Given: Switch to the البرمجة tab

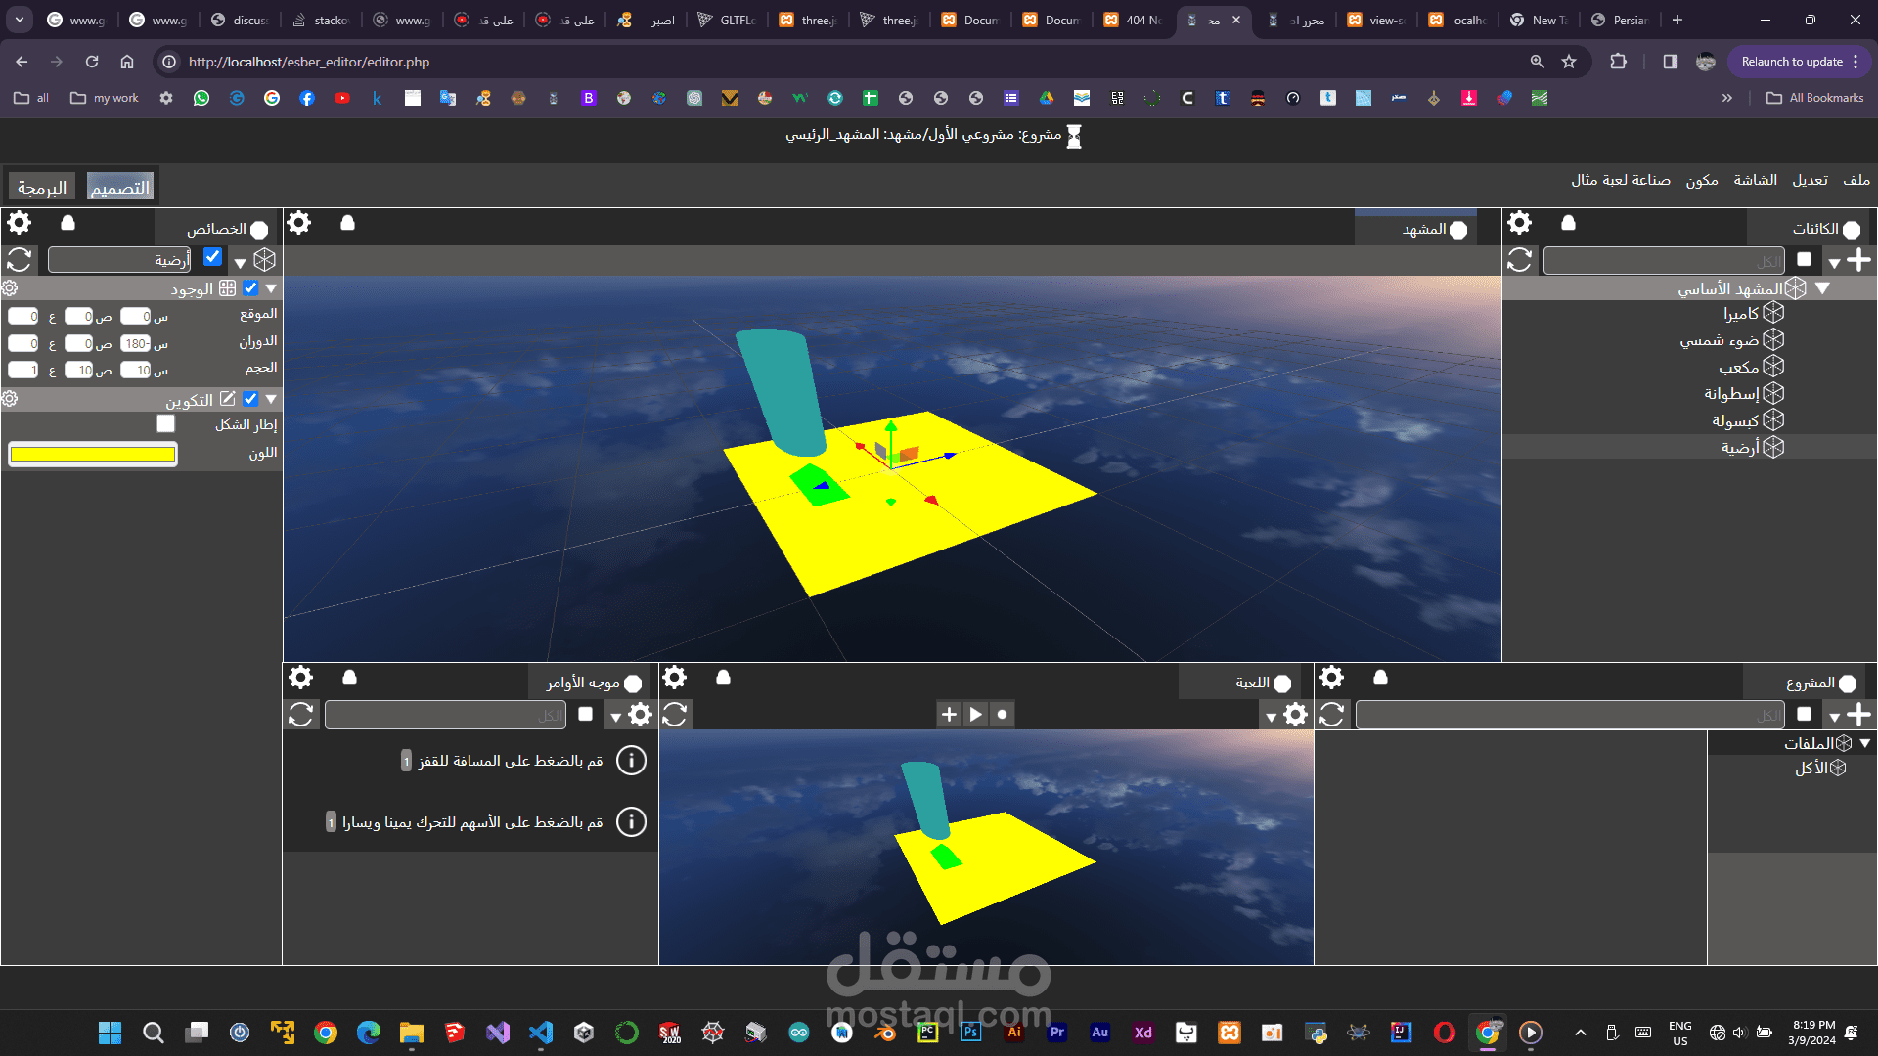Looking at the screenshot, I should [x=42, y=187].
